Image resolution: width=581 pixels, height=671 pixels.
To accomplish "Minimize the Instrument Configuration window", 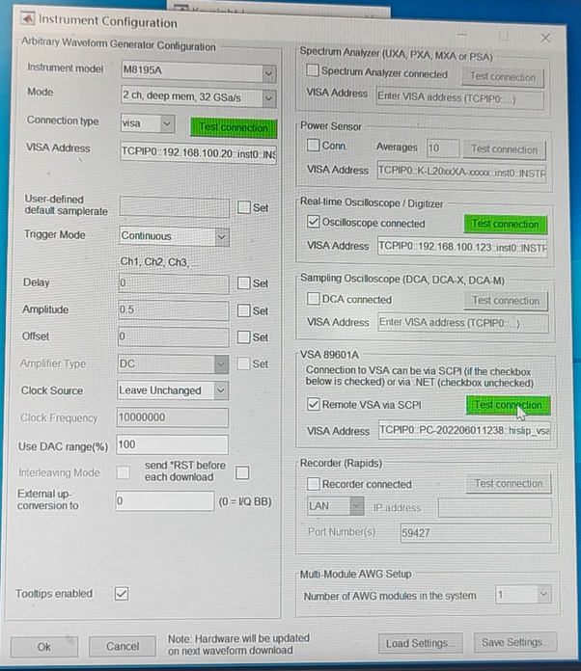I will point(461,35).
